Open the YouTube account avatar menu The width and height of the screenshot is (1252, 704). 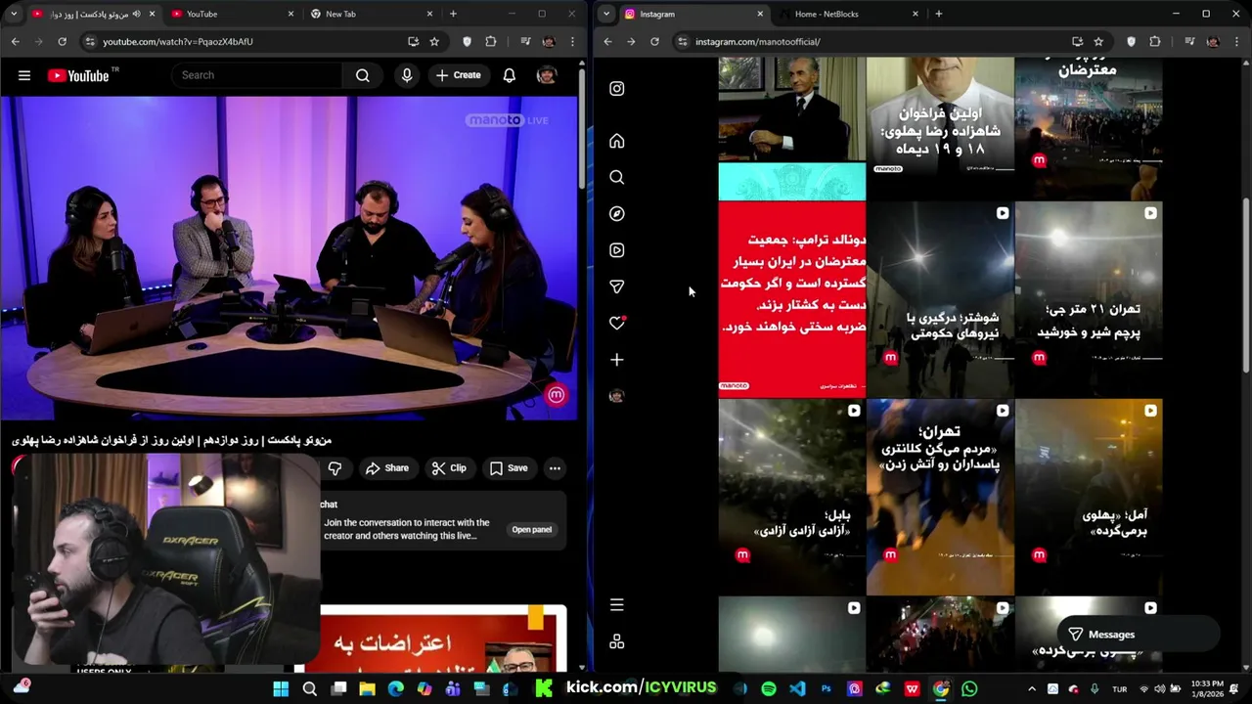pos(547,75)
